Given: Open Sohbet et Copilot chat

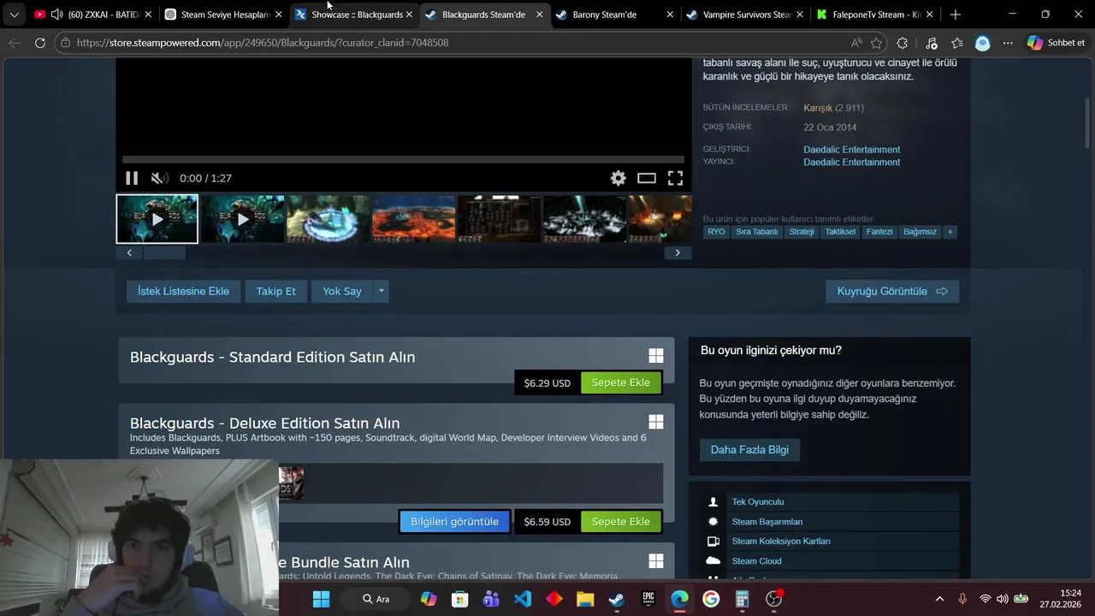Looking at the screenshot, I should click(1057, 43).
